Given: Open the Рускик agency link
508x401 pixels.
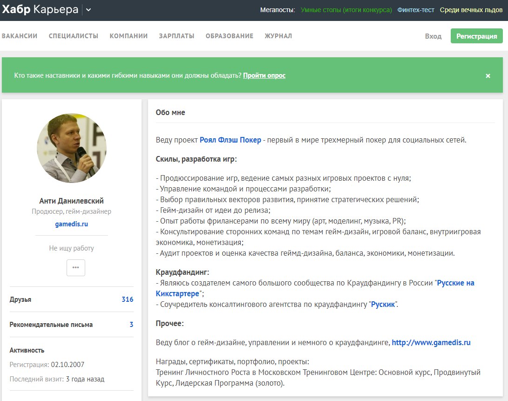Looking at the screenshot, I should (x=383, y=305).
